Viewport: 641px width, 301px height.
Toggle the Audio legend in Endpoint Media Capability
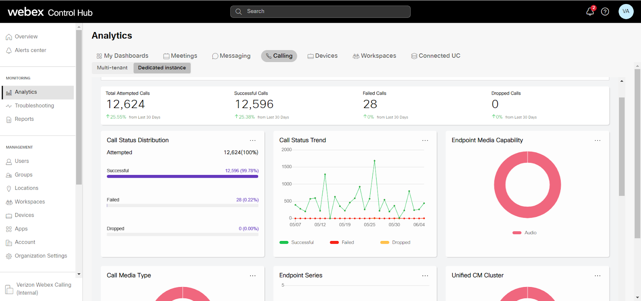[524, 233]
